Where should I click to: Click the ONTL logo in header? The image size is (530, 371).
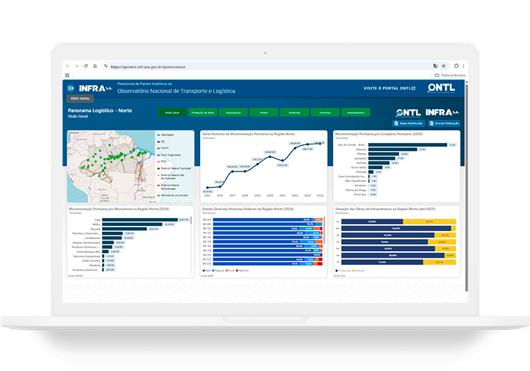point(441,87)
